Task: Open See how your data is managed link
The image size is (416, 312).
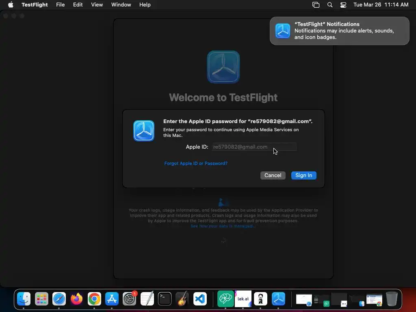Action: click(x=223, y=226)
